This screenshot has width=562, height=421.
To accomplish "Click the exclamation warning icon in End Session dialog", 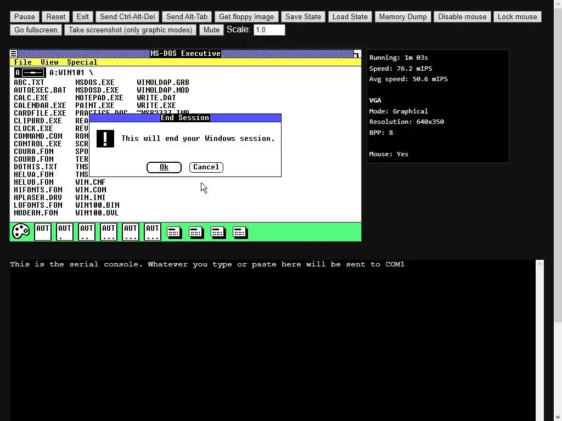I will click(105, 139).
